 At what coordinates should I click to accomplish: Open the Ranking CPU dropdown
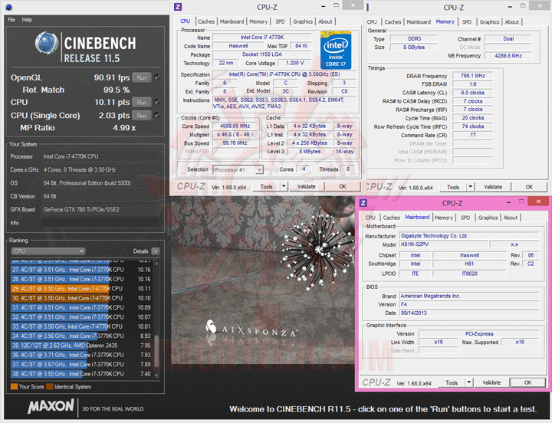48,251
